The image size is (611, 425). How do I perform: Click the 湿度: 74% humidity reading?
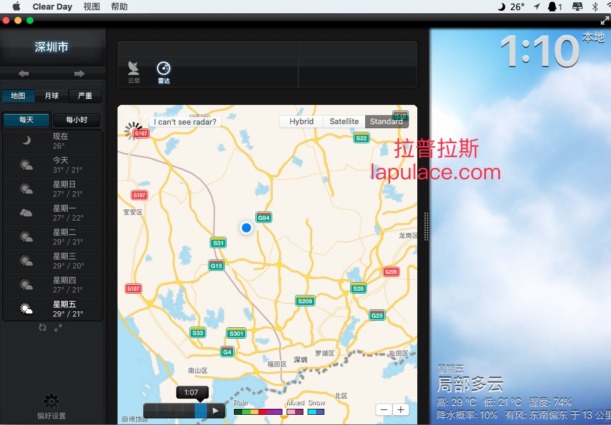point(550,402)
